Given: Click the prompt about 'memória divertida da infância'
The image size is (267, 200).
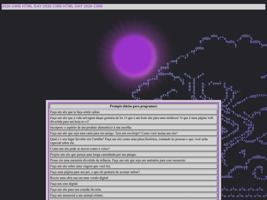Looking at the screenshot, I should (x=133, y=160).
